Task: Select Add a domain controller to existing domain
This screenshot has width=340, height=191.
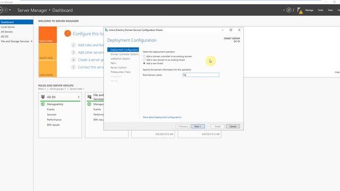Action: pyautogui.click(x=144, y=56)
